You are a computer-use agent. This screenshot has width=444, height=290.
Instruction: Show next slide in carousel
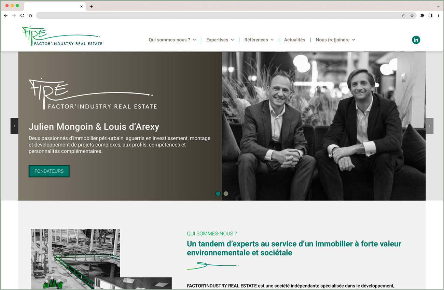[429, 126]
